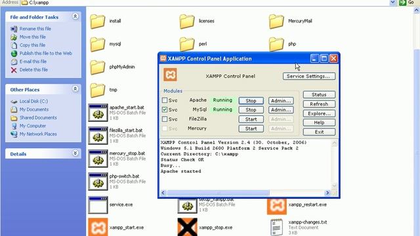Collapse the File and Folder Tasks panel
The image size is (420, 236).
75,16
